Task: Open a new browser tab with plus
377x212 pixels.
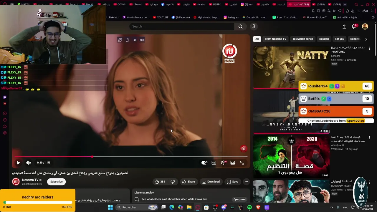Action: [345, 4]
